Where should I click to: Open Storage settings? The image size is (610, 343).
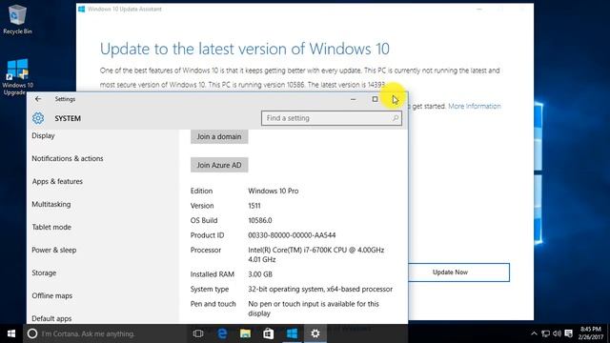(44, 273)
